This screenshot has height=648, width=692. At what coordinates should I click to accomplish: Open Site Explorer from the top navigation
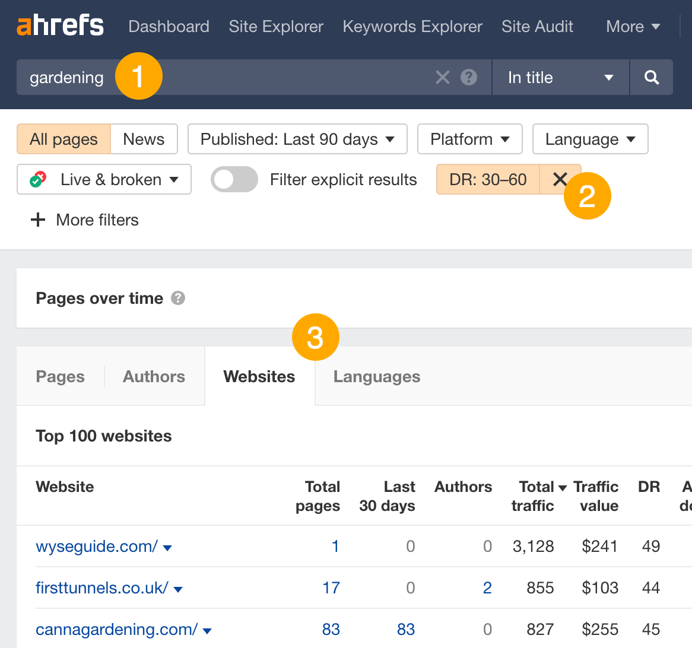pos(275,26)
